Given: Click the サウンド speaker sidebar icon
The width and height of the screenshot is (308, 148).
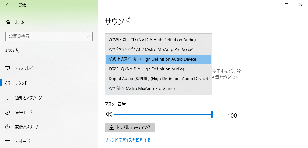Looking at the screenshot, I should coord(8,83).
